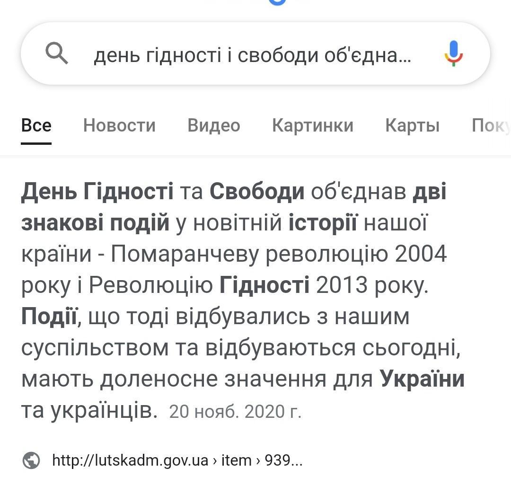Click the globe icon beside lutskadm URL
This screenshot has height=477, width=511.
pyautogui.click(x=31, y=459)
